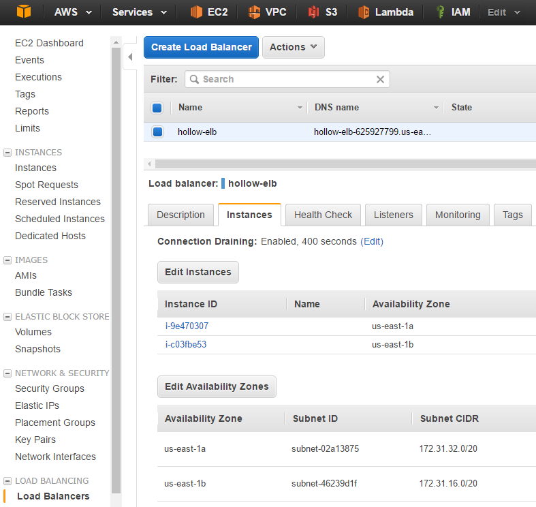Open Spot Requests in sidebar
The image size is (536, 507).
coord(46,185)
